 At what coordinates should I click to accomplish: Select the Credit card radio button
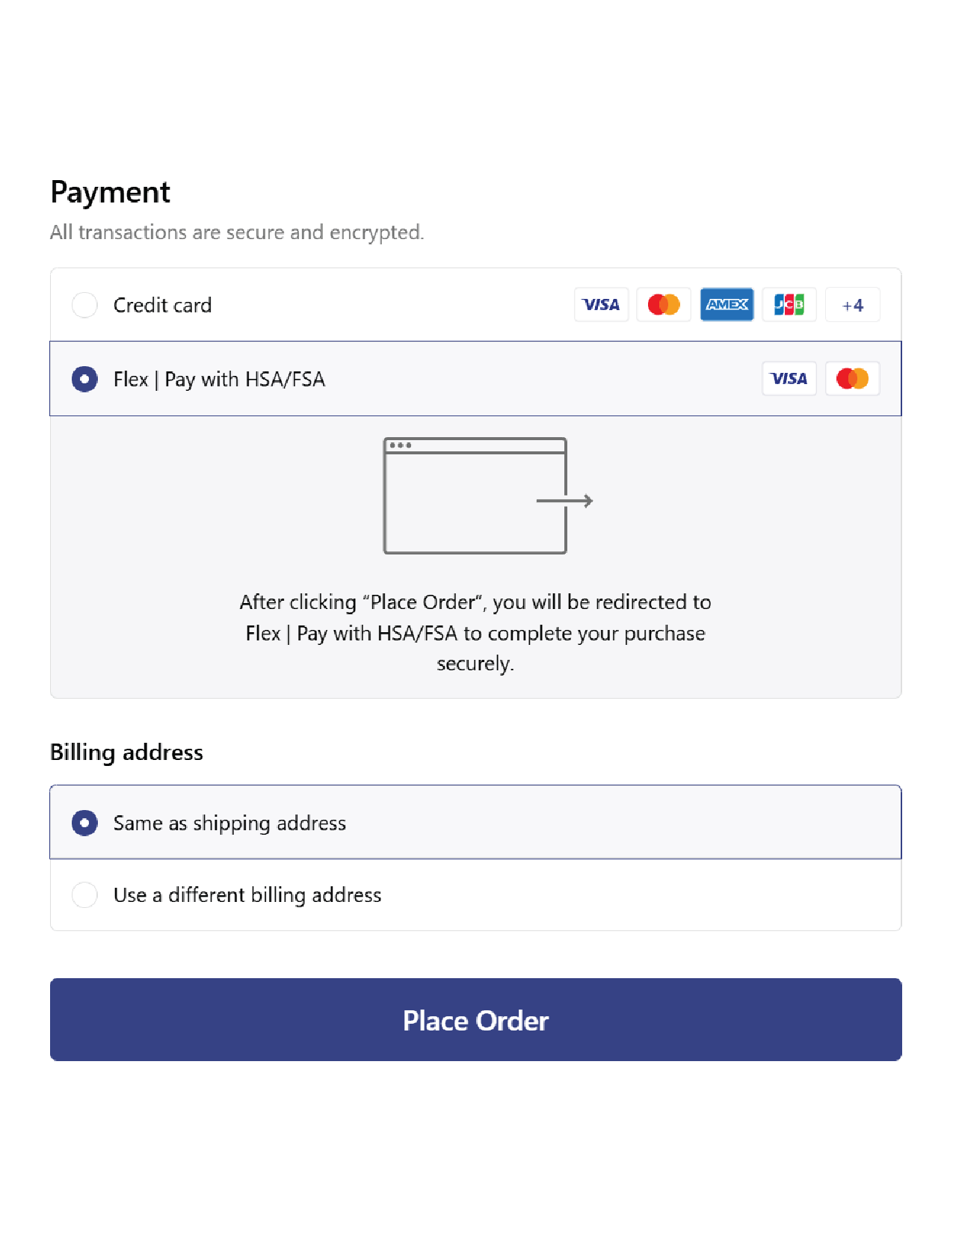[84, 305]
